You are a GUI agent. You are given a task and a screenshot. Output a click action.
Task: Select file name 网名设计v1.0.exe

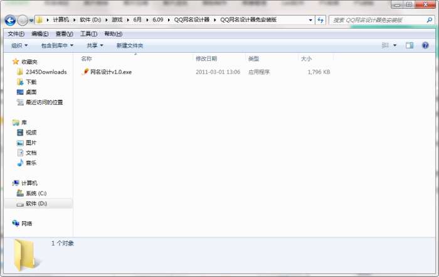click(111, 72)
